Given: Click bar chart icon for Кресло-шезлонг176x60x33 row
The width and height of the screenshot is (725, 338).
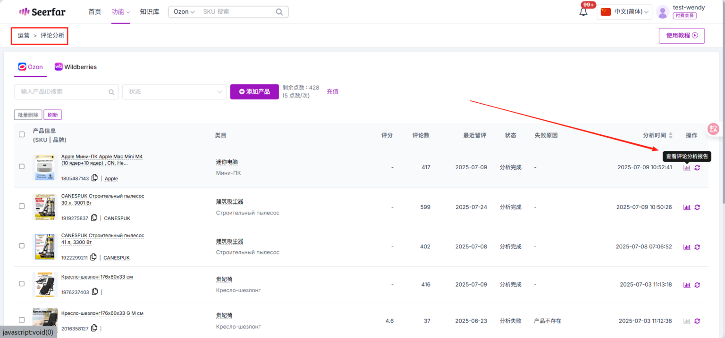Looking at the screenshot, I should [x=686, y=285].
